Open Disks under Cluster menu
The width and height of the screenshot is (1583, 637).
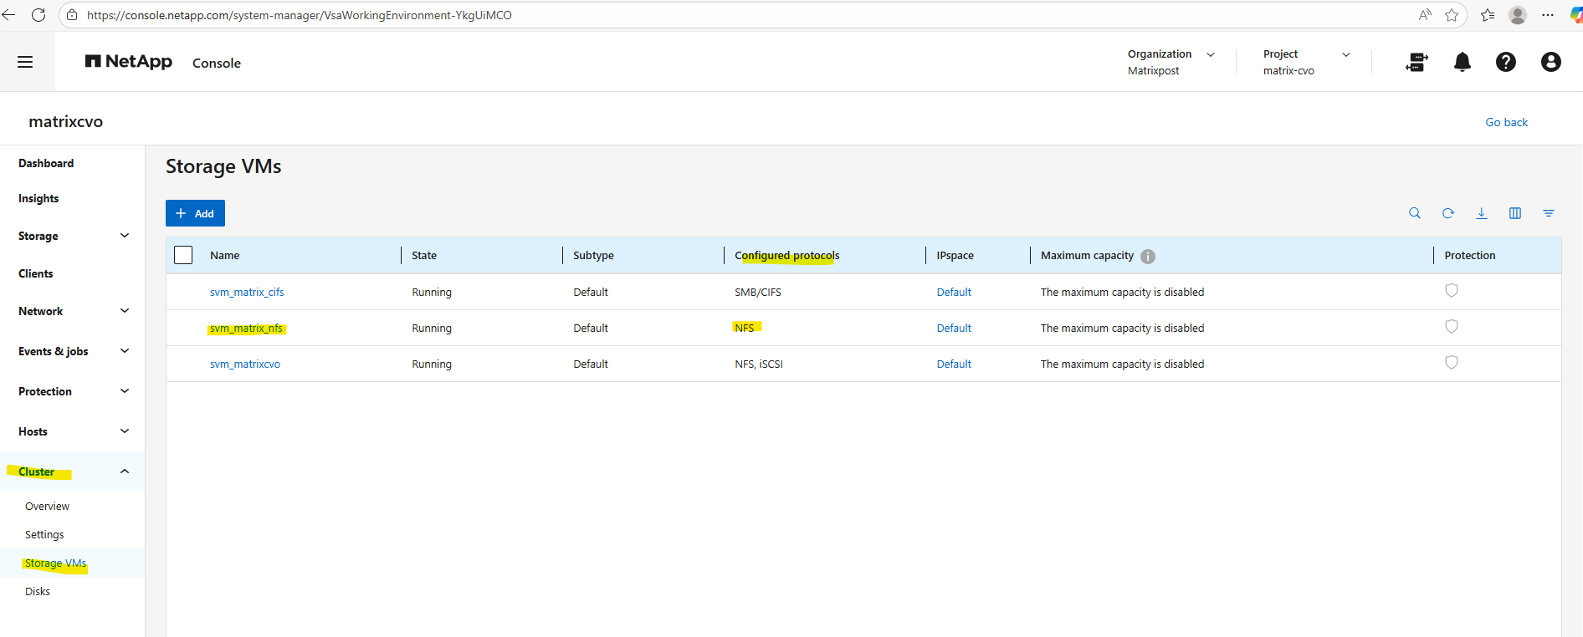pyautogui.click(x=38, y=591)
